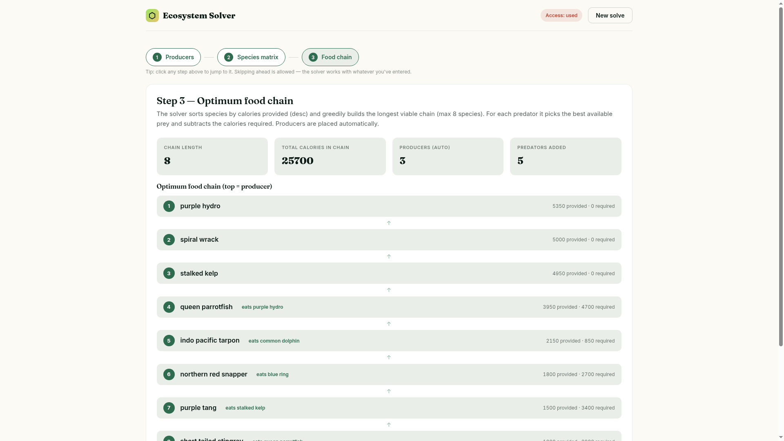Screen dimensions: 784x441
Task: Click the step number 2 circle in Species matrix
Action: pos(229,57)
